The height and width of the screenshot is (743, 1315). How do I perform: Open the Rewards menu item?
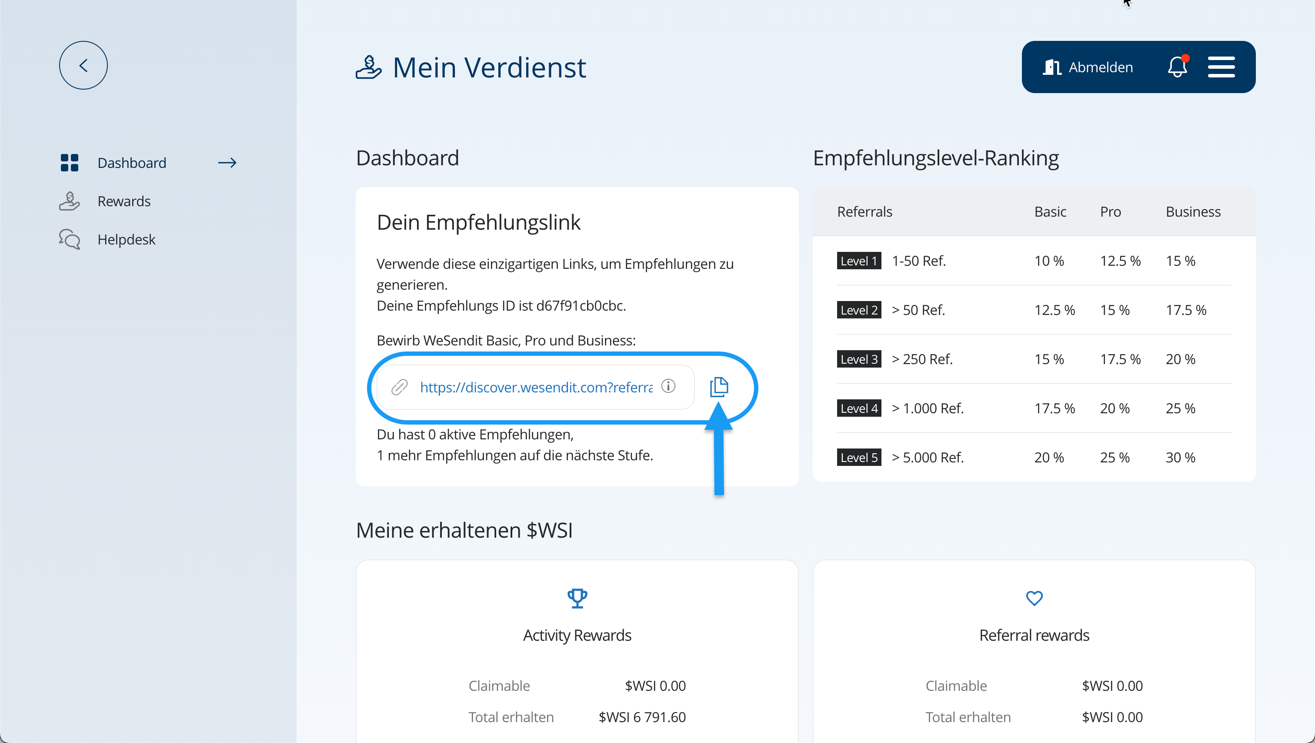124,201
